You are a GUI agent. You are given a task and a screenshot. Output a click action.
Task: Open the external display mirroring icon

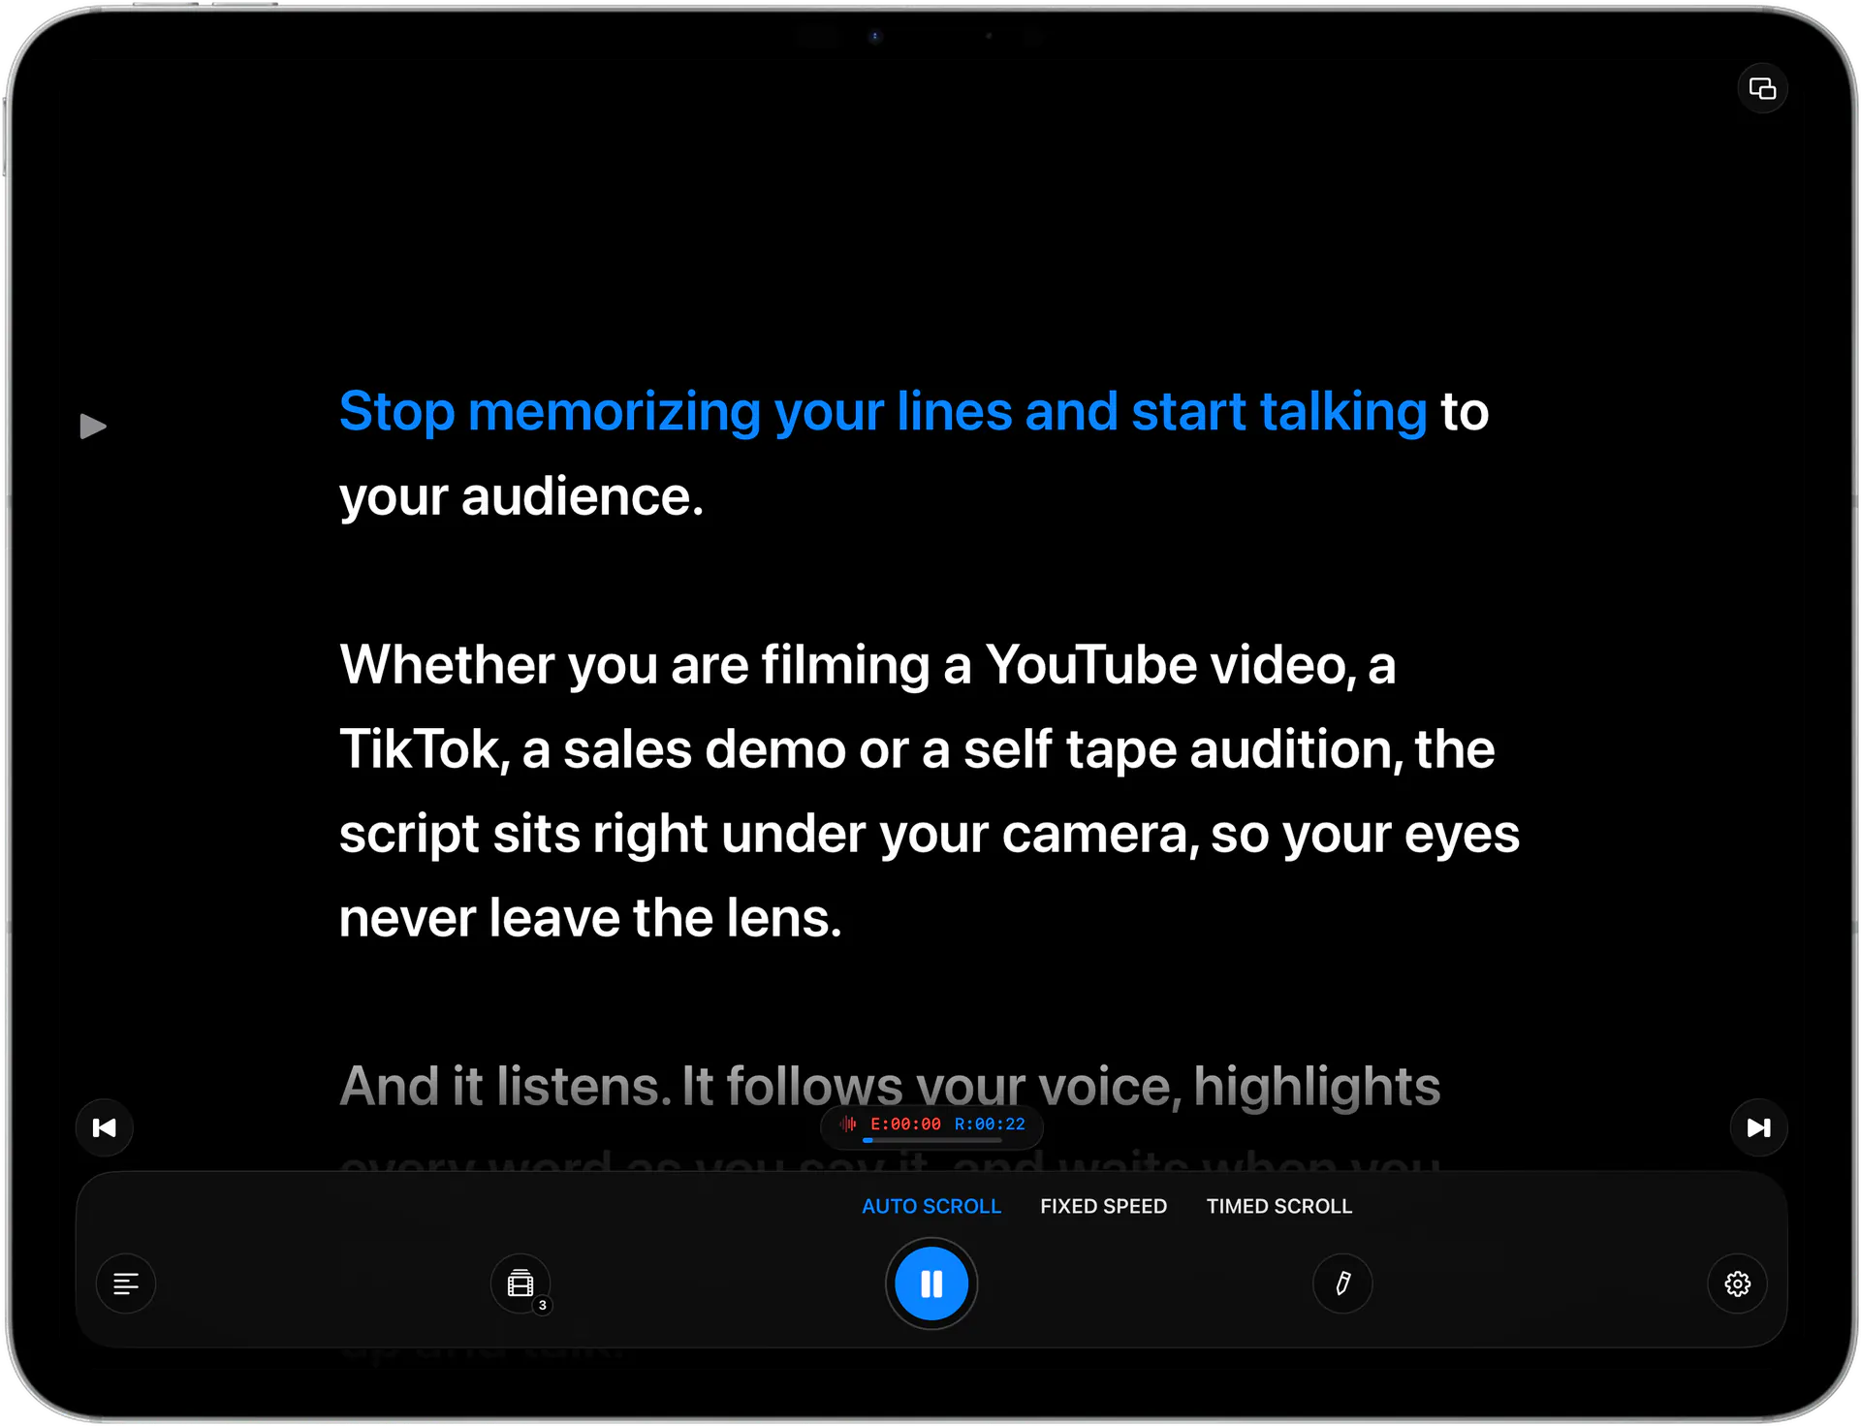tap(1761, 89)
